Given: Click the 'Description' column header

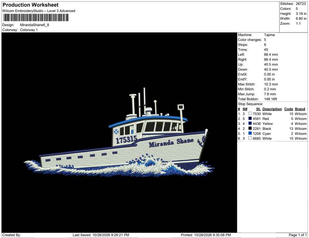Looking at the screenshot, I should [272, 109].
